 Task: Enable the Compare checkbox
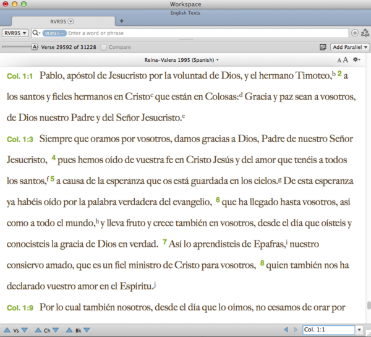(104, 47)
